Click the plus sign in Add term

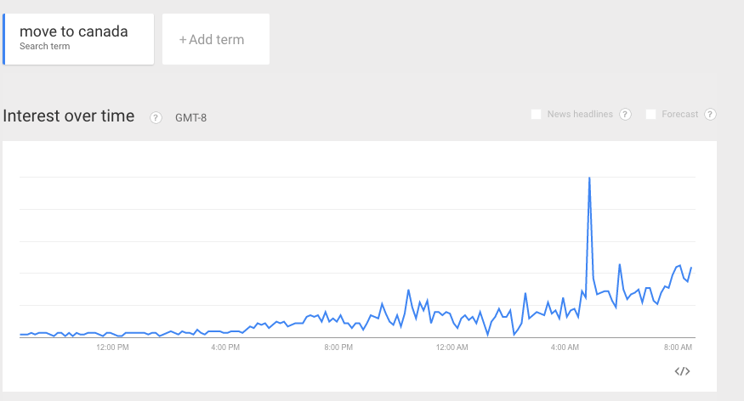183,40
